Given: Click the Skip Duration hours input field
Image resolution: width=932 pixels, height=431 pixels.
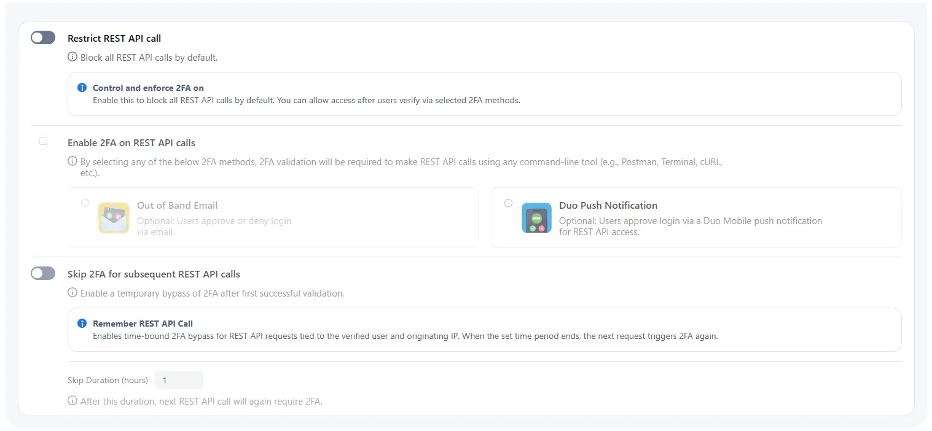Looking at the screenshot, I should [x=179, y=380].
